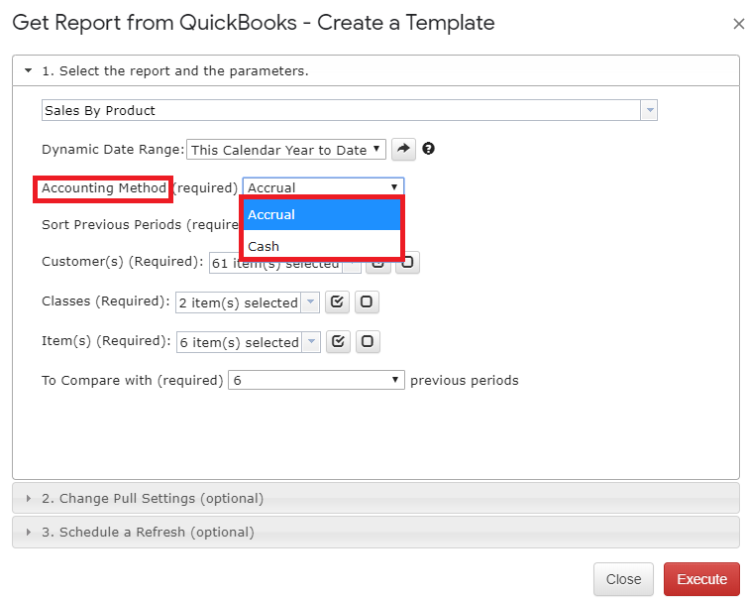Choose Cash in Accounting Method list
The height and width of the screenshot is (601, 746).
click(322, 246)
